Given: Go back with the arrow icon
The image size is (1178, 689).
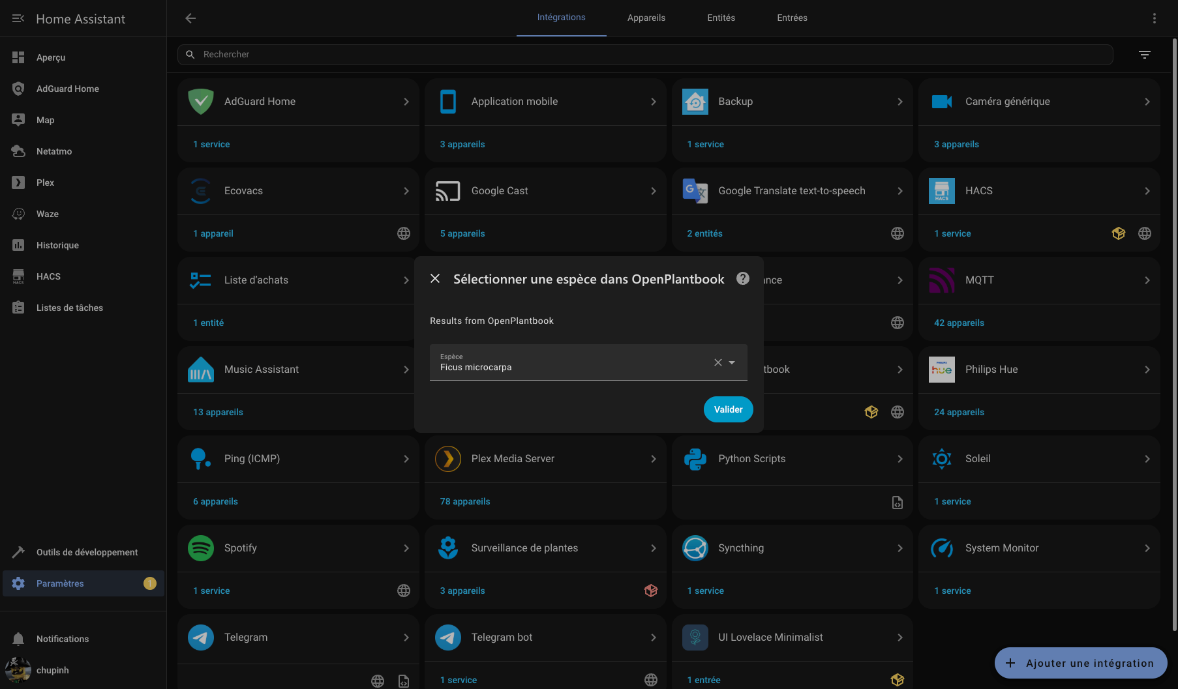Looking at the screenshot, I should click(190, 18).
